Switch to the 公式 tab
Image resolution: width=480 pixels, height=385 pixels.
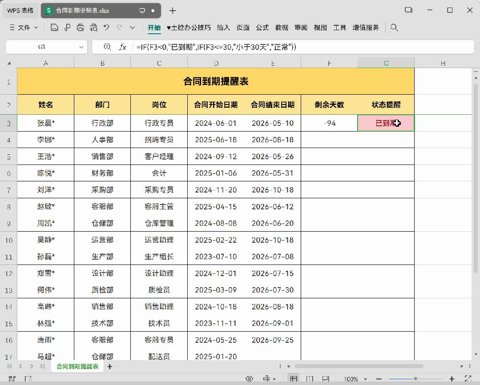tap(262, 28)
